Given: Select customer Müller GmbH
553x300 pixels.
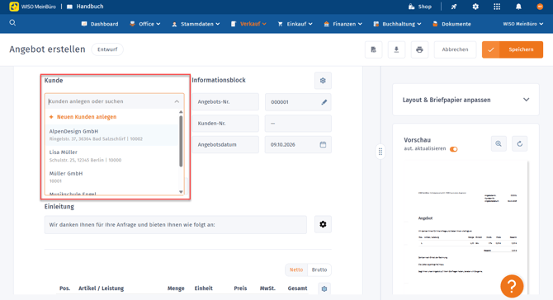Looking at the screenshot, I should click(x=112, y=177).
